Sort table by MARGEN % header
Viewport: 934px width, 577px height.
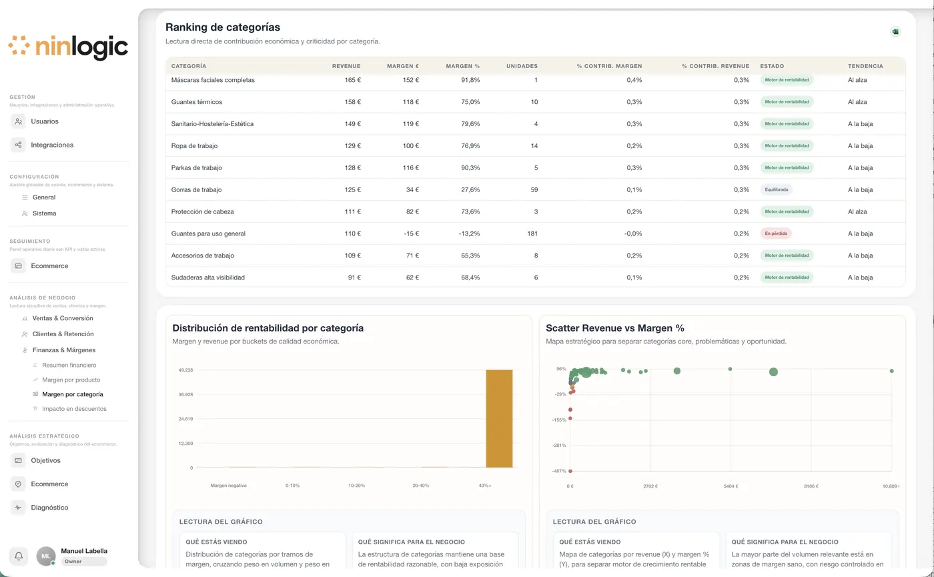click(x=462, y=66)
